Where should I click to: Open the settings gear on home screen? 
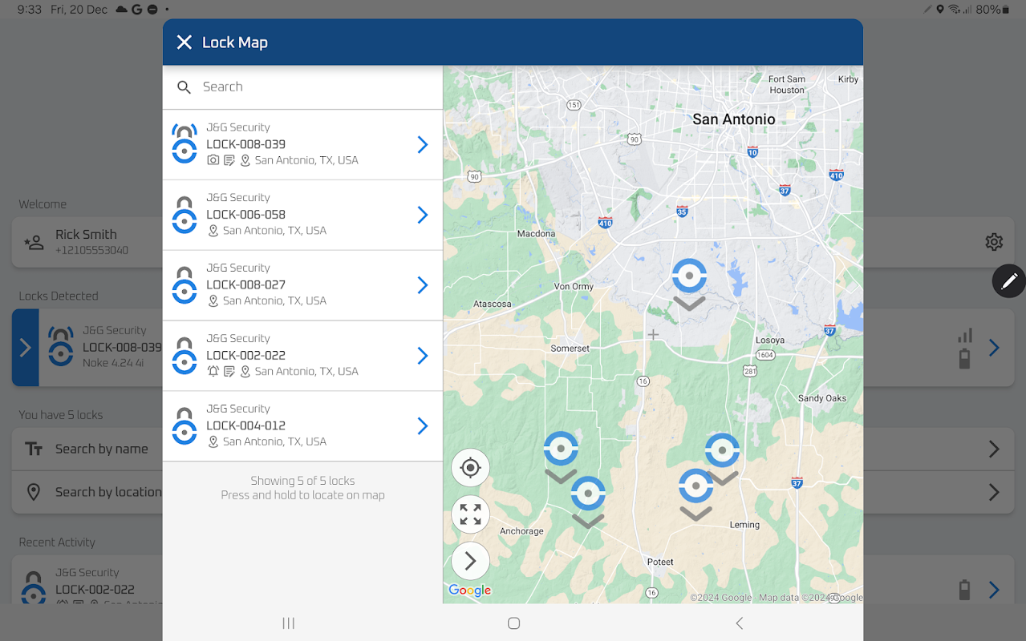click(x=994, y=242)
